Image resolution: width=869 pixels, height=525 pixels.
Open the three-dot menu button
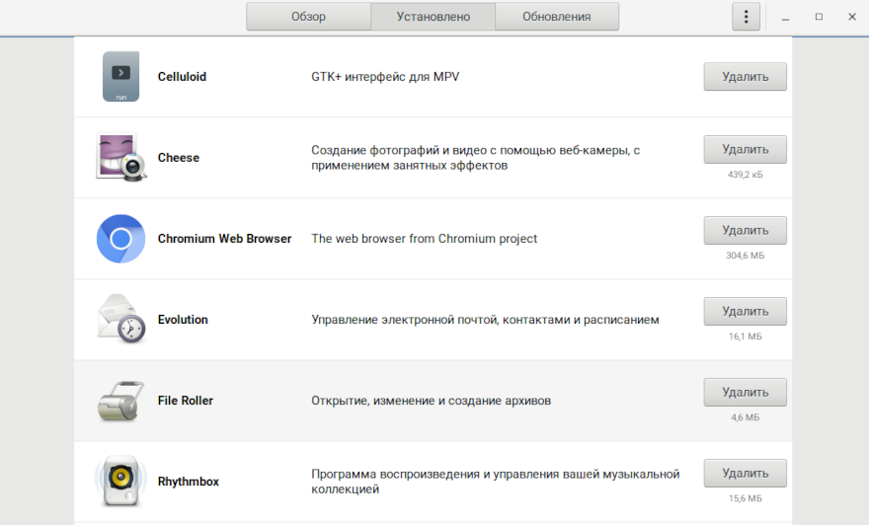[x=746, y=17]
